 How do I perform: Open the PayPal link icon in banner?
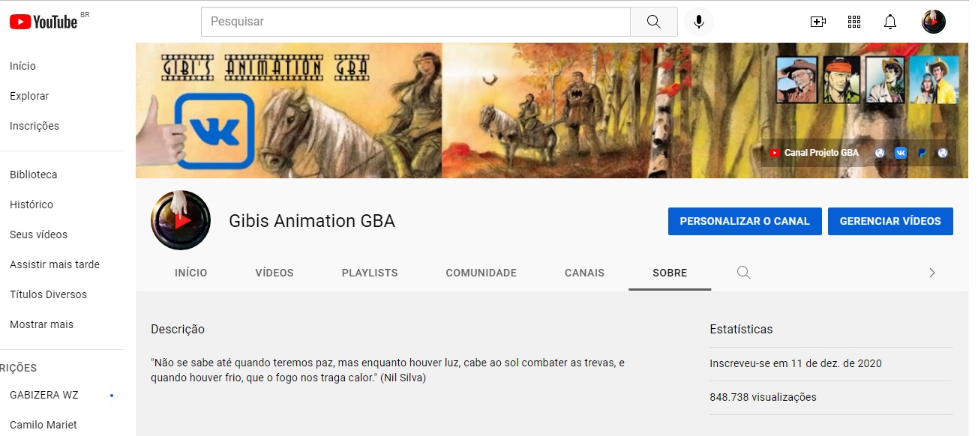click(x=922, y=153)
